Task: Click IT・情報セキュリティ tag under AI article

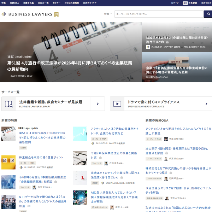Action: [100, 207]
